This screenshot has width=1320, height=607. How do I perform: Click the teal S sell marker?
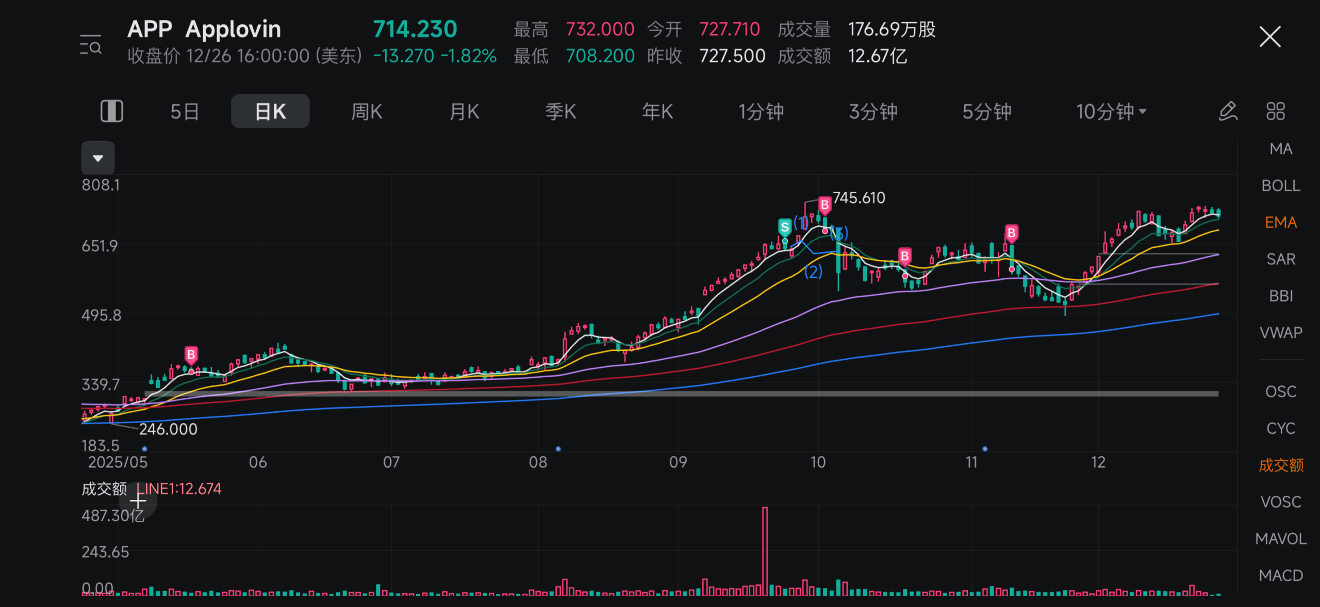[x=784, y=227]
